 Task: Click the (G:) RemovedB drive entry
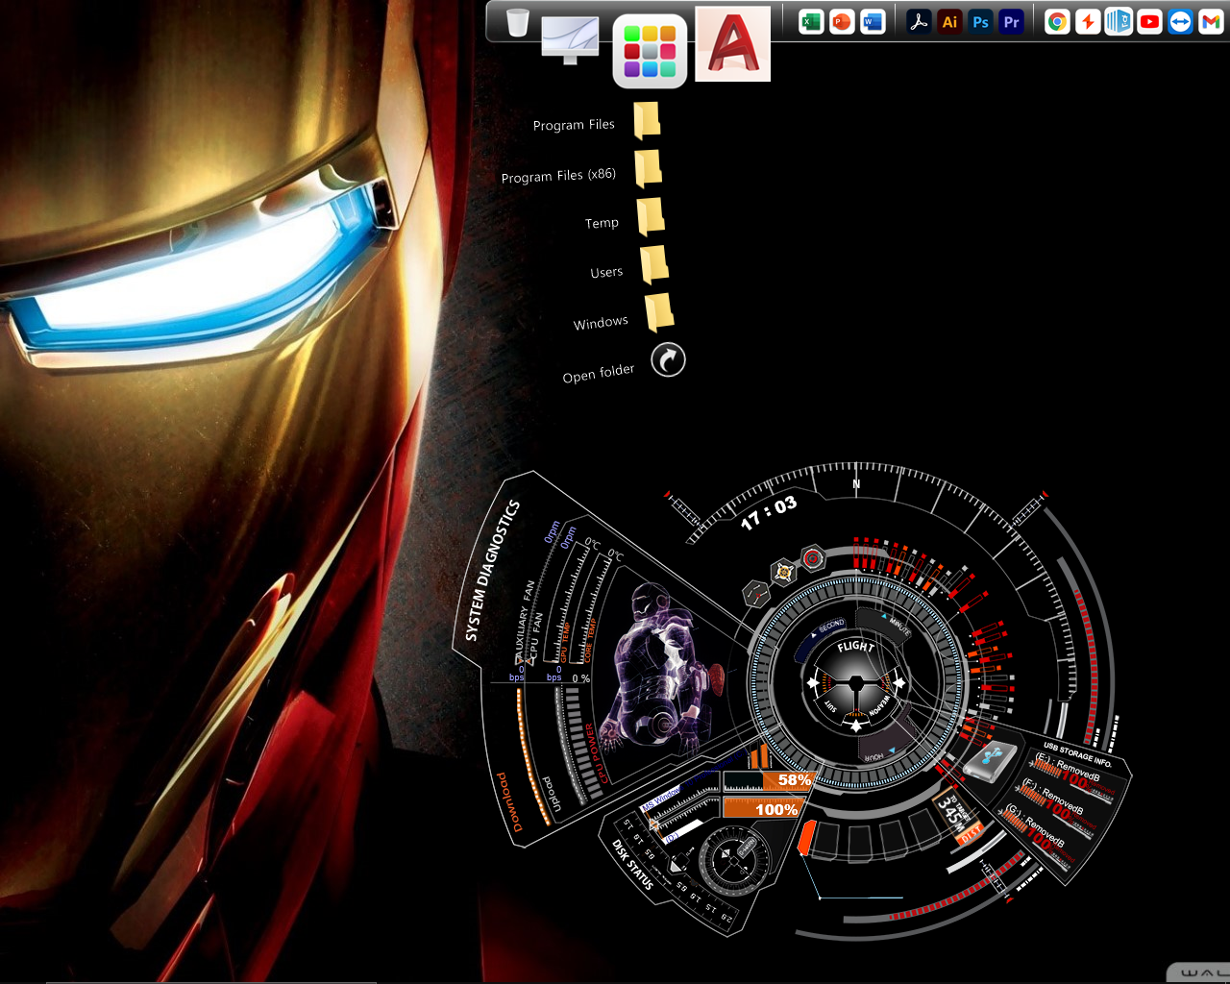[x=1037, y=825]
